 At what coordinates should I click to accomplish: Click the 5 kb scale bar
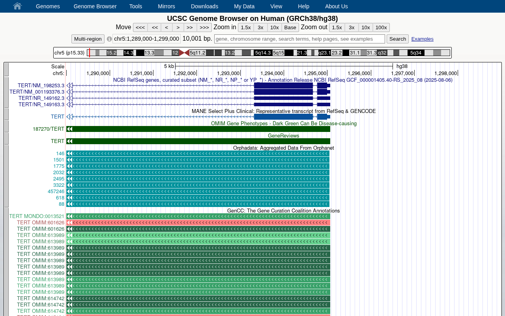[x=284, y=66]
